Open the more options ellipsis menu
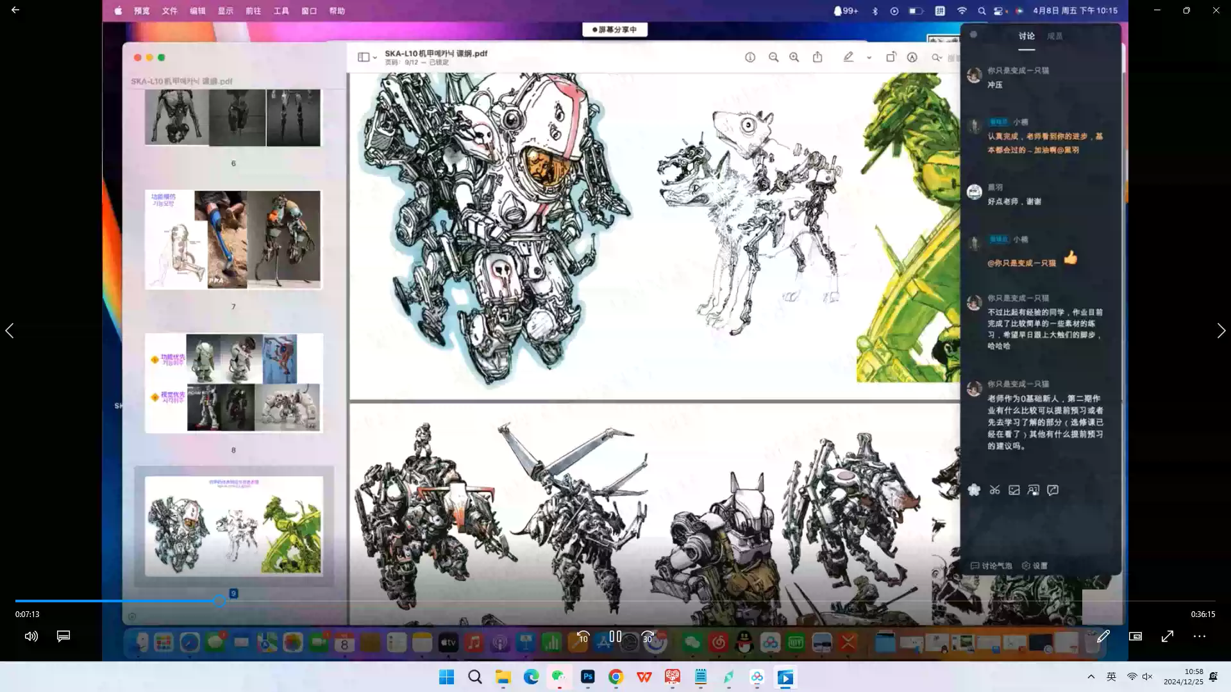The height and width of the screenshot is (692, 1231). point(1200,636)
